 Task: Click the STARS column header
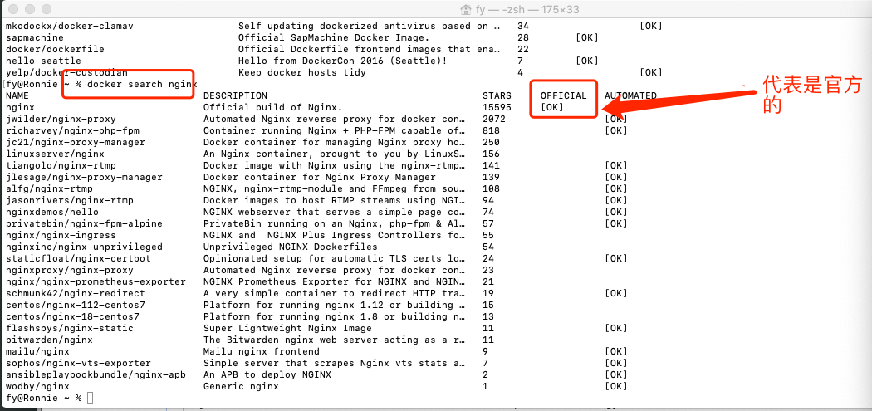(x=497, y=95)
